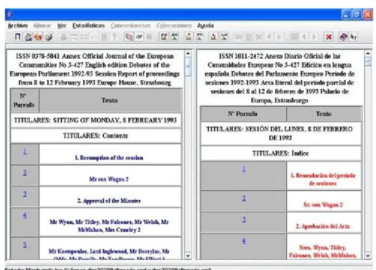The image size is (376, 270).
Task: Open the Alinear menu
Action: click(x=42, y=25)
